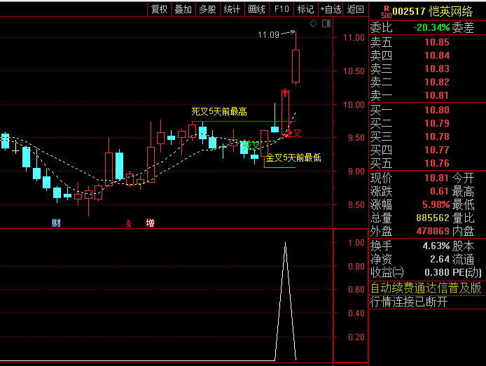Click the red 金叉 signal label
This screenshot has height=366, width=486.
coord(293,134)
